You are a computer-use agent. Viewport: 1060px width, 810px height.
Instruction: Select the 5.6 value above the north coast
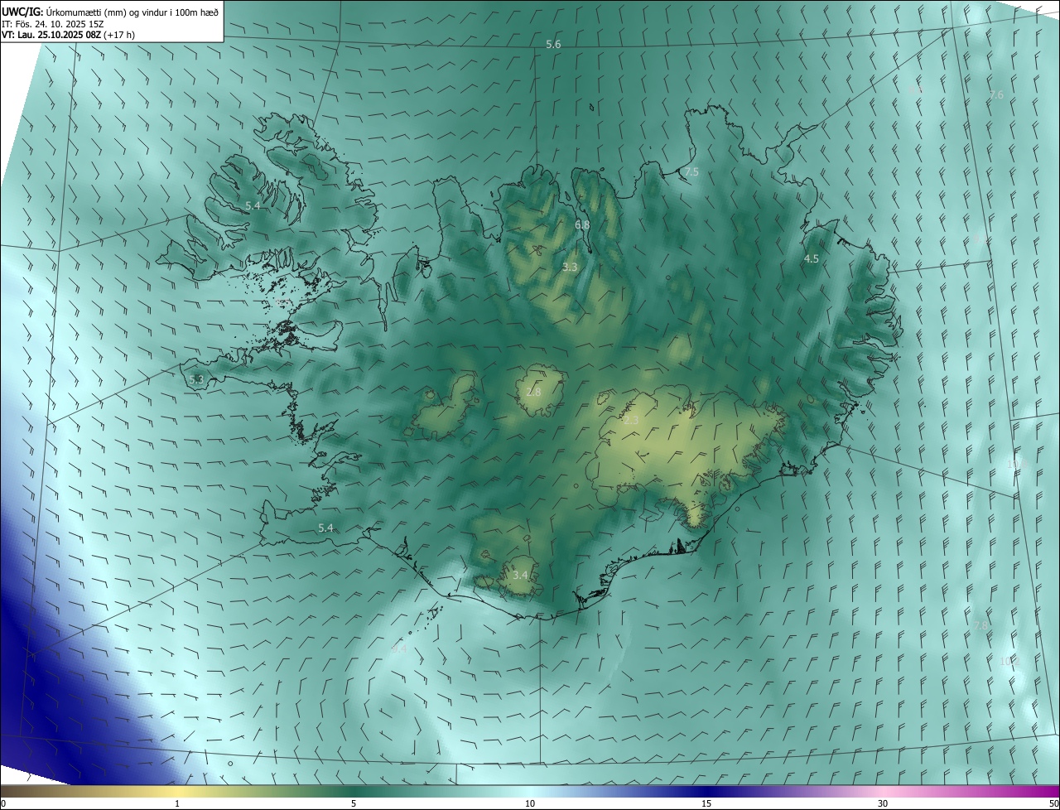pyautogui.click(x=553, y=44)
